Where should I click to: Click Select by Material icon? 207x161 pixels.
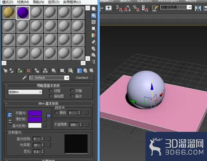click(93, 55)
